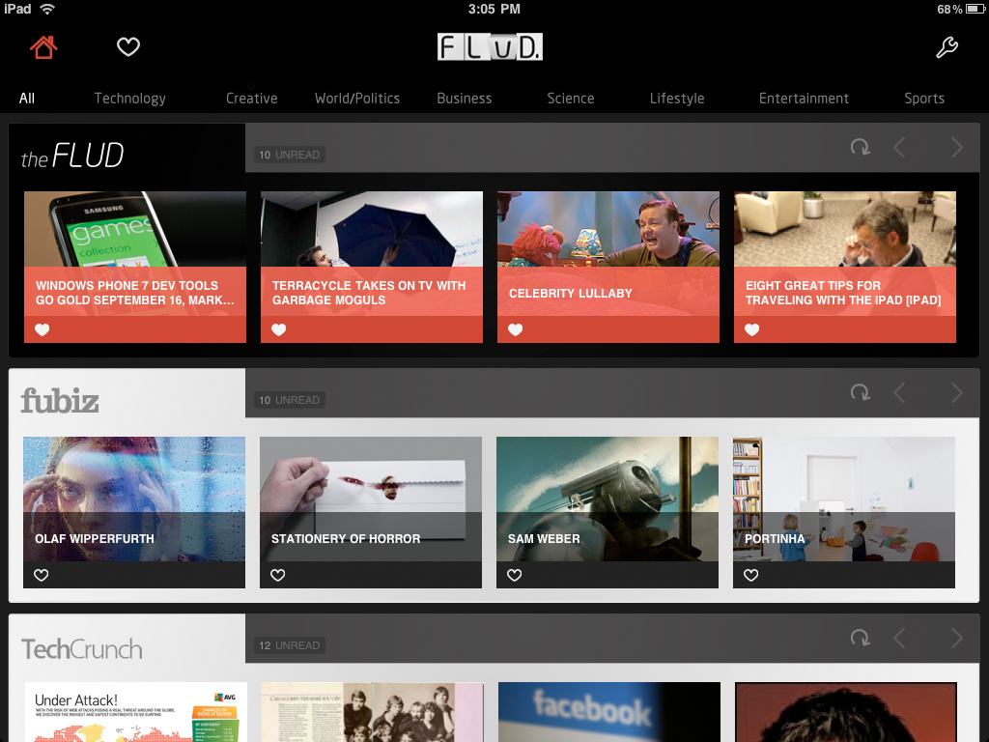This screenshot has height=742, width=989.
Task: Switch to Creative category
Action: click(x=252, y=99)
